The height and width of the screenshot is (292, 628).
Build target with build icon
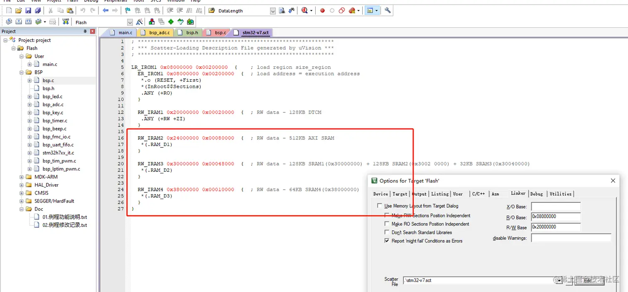(x=19, y=22)
